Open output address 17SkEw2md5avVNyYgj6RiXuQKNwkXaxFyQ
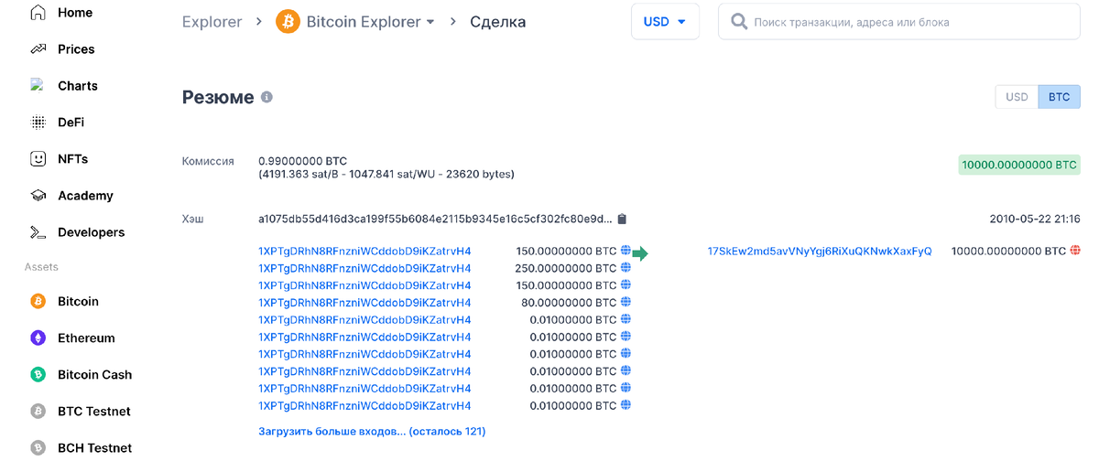Viewport: 1099px width, 461px height. coord(820,251)
